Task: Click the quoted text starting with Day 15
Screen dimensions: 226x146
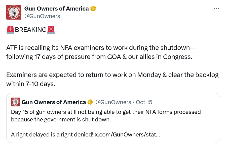Action: tap(106, 112)
